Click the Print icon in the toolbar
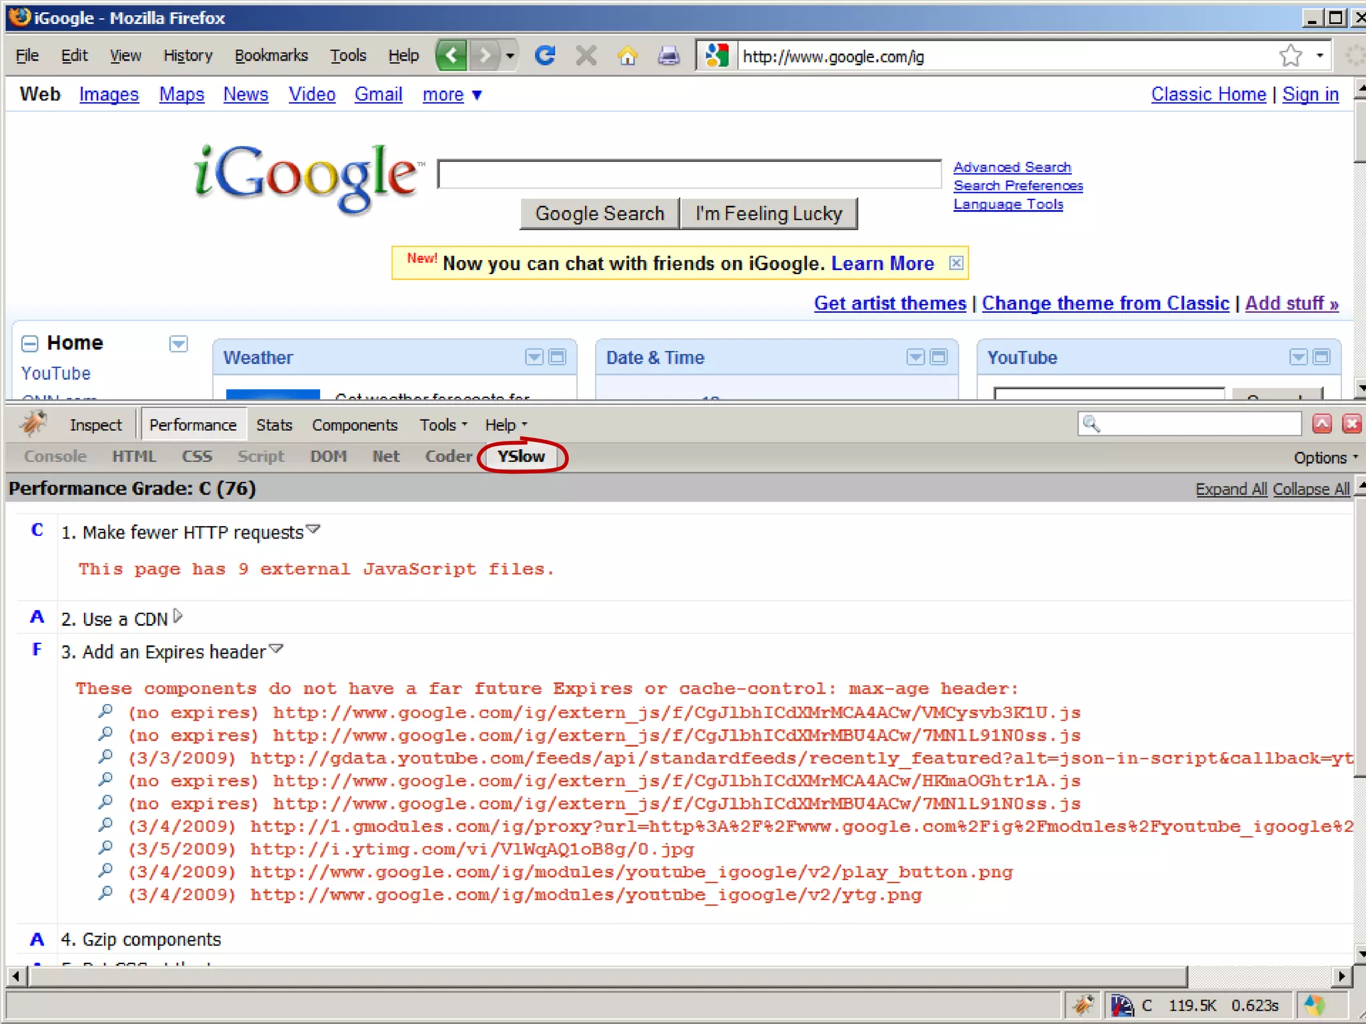This screenshot has height=1024, width=1366. coord(668,56)
